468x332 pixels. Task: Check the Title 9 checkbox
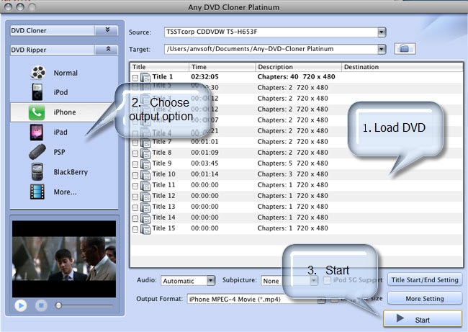[135, 164]
